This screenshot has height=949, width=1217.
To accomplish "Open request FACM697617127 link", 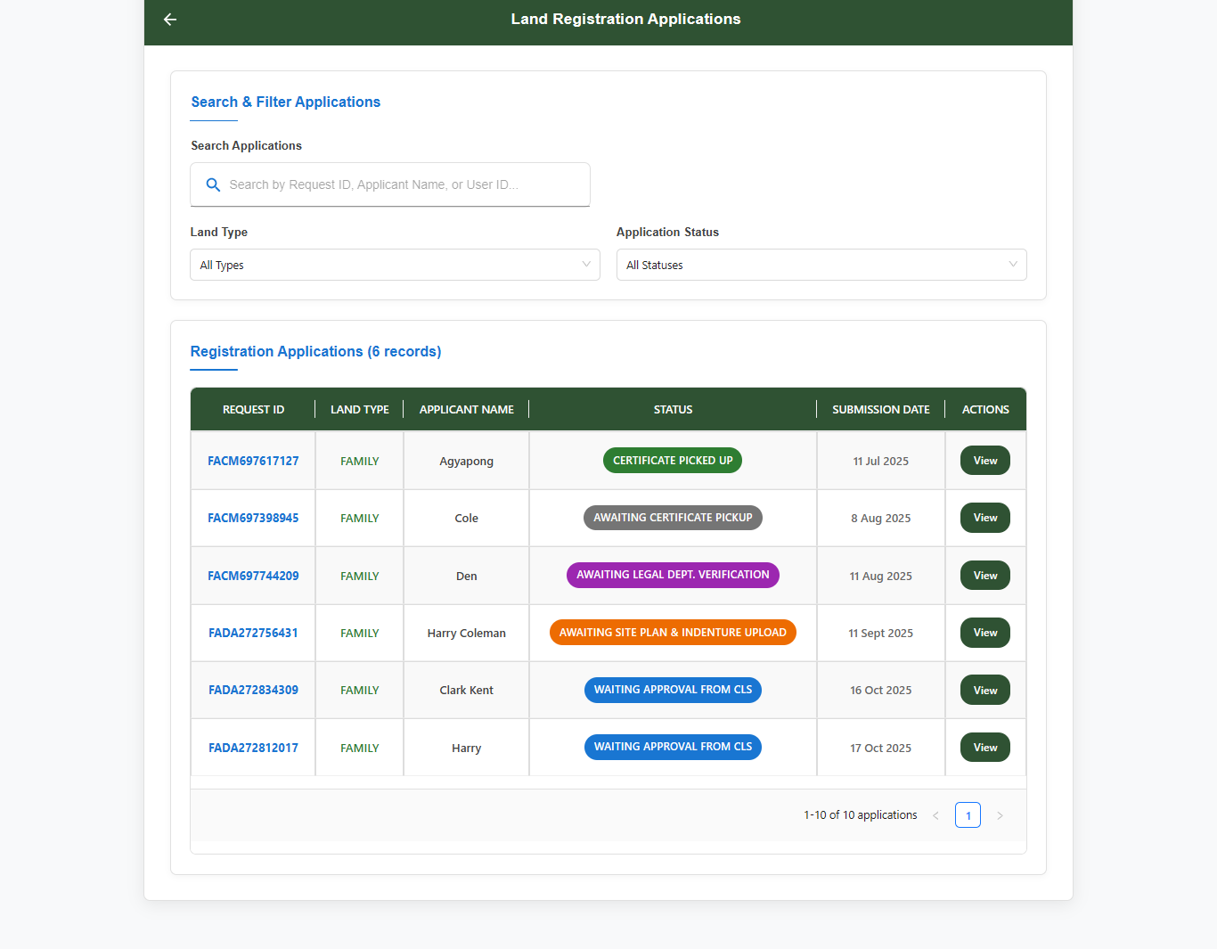I will click(x=253, y=461).
